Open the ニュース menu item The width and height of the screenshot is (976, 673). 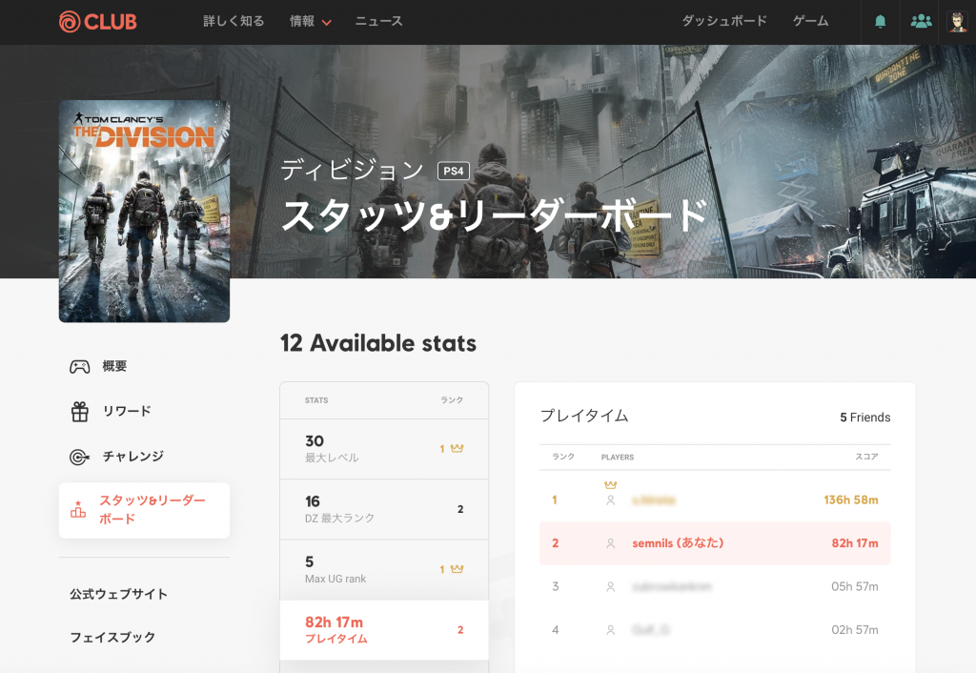click(x=379, y=21)
